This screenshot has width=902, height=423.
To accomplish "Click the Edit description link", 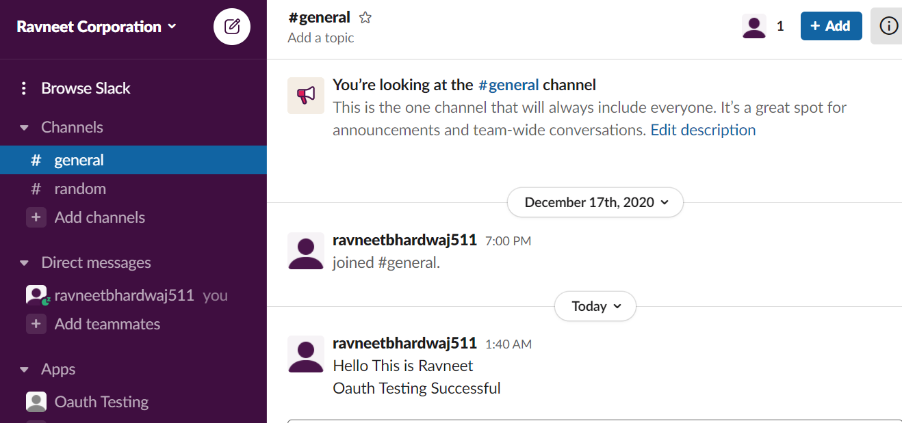I will coord(703,130).
